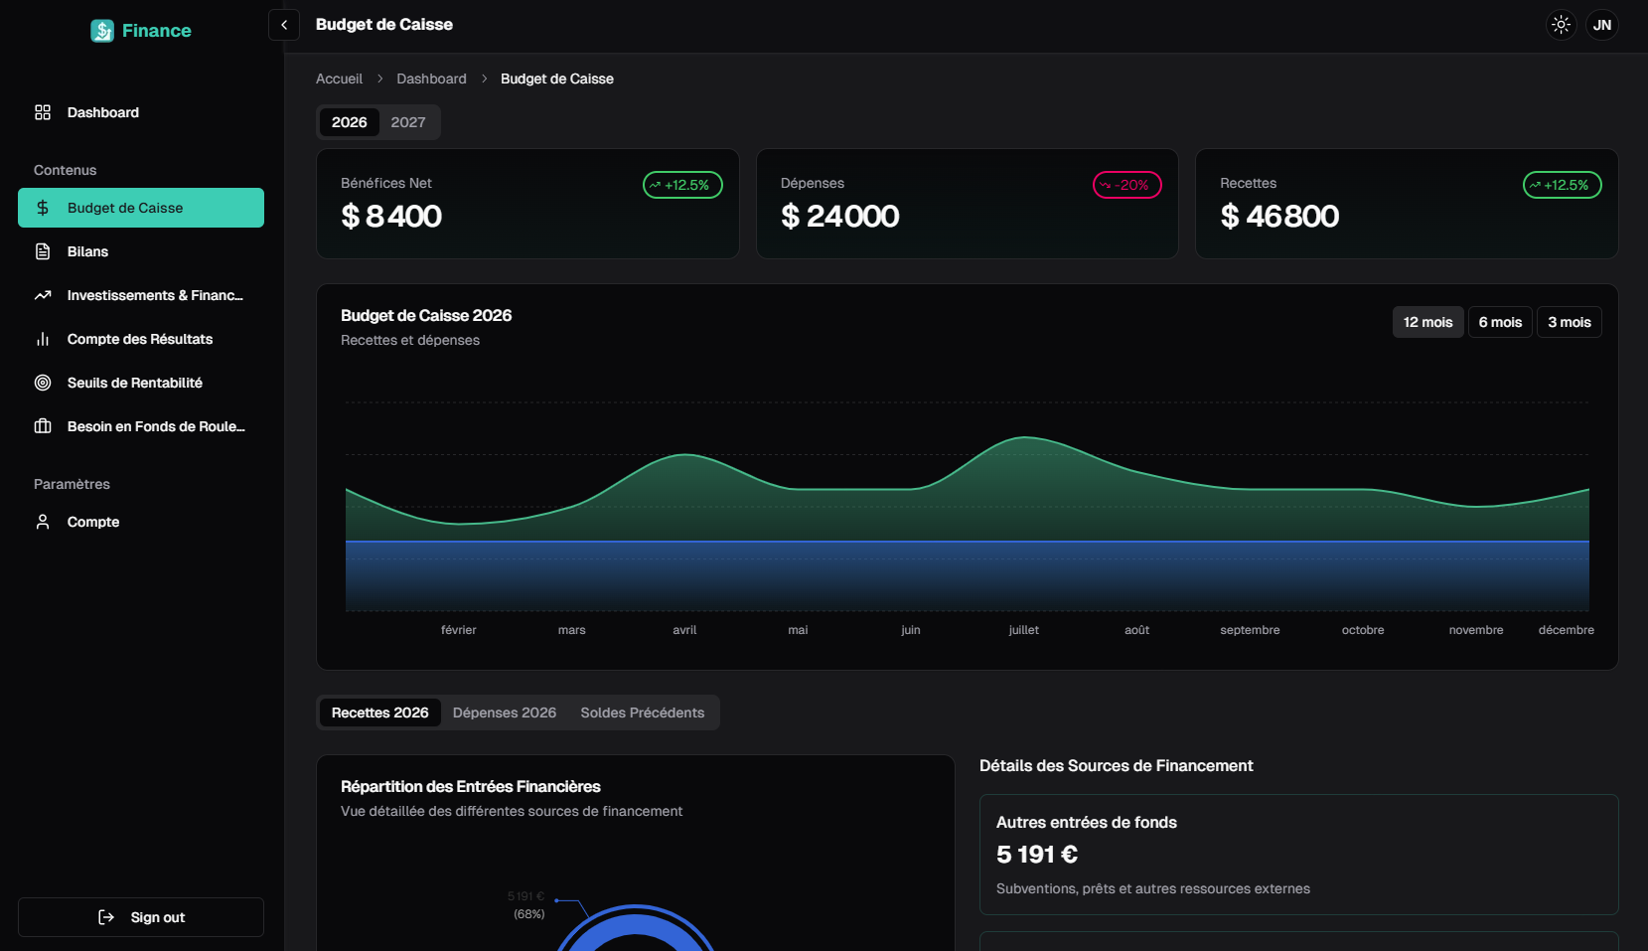Set chart range to 6 mois

[1500, 322]
